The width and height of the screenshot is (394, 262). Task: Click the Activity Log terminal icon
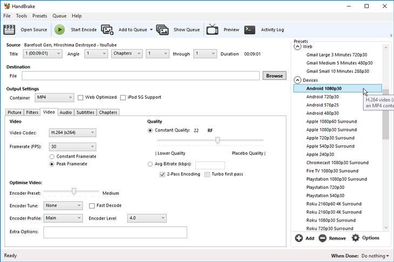point(250,30)
